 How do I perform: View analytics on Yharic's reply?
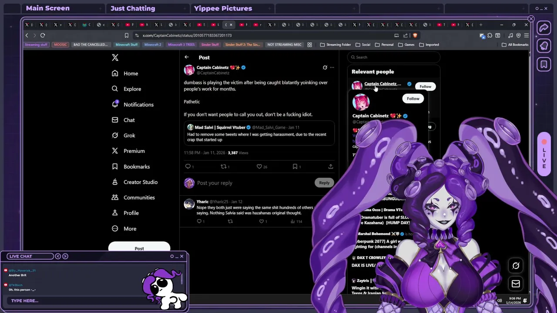coord(296,221)
